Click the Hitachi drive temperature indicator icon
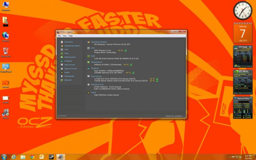This screenshot has height=160, width=256. [157, 81]
